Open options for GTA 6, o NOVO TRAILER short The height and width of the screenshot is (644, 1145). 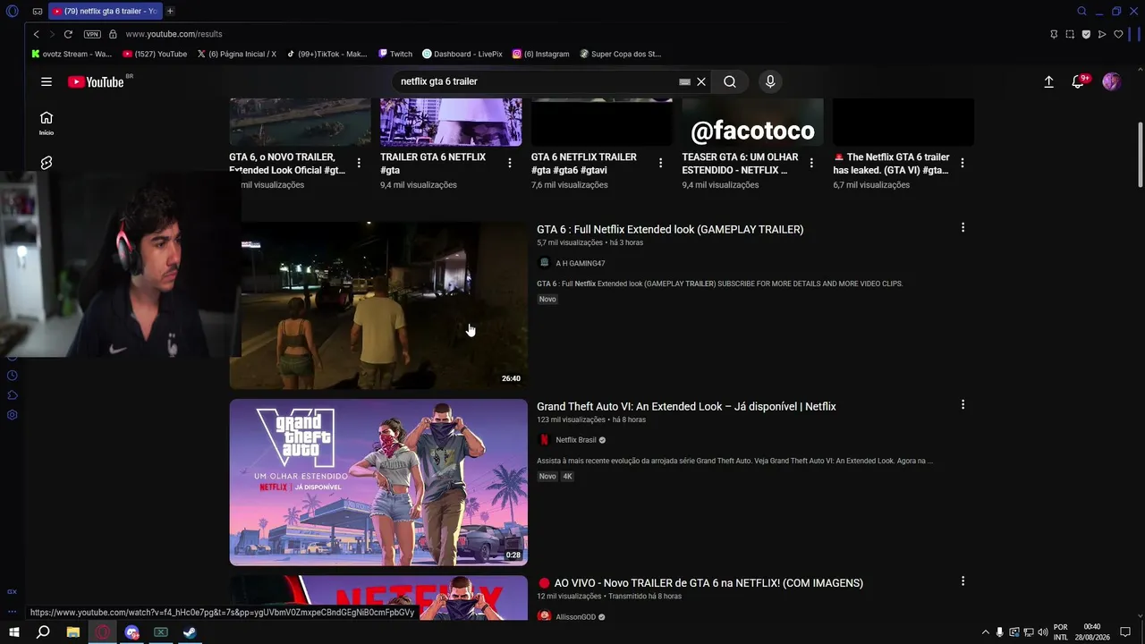(359, 163)
